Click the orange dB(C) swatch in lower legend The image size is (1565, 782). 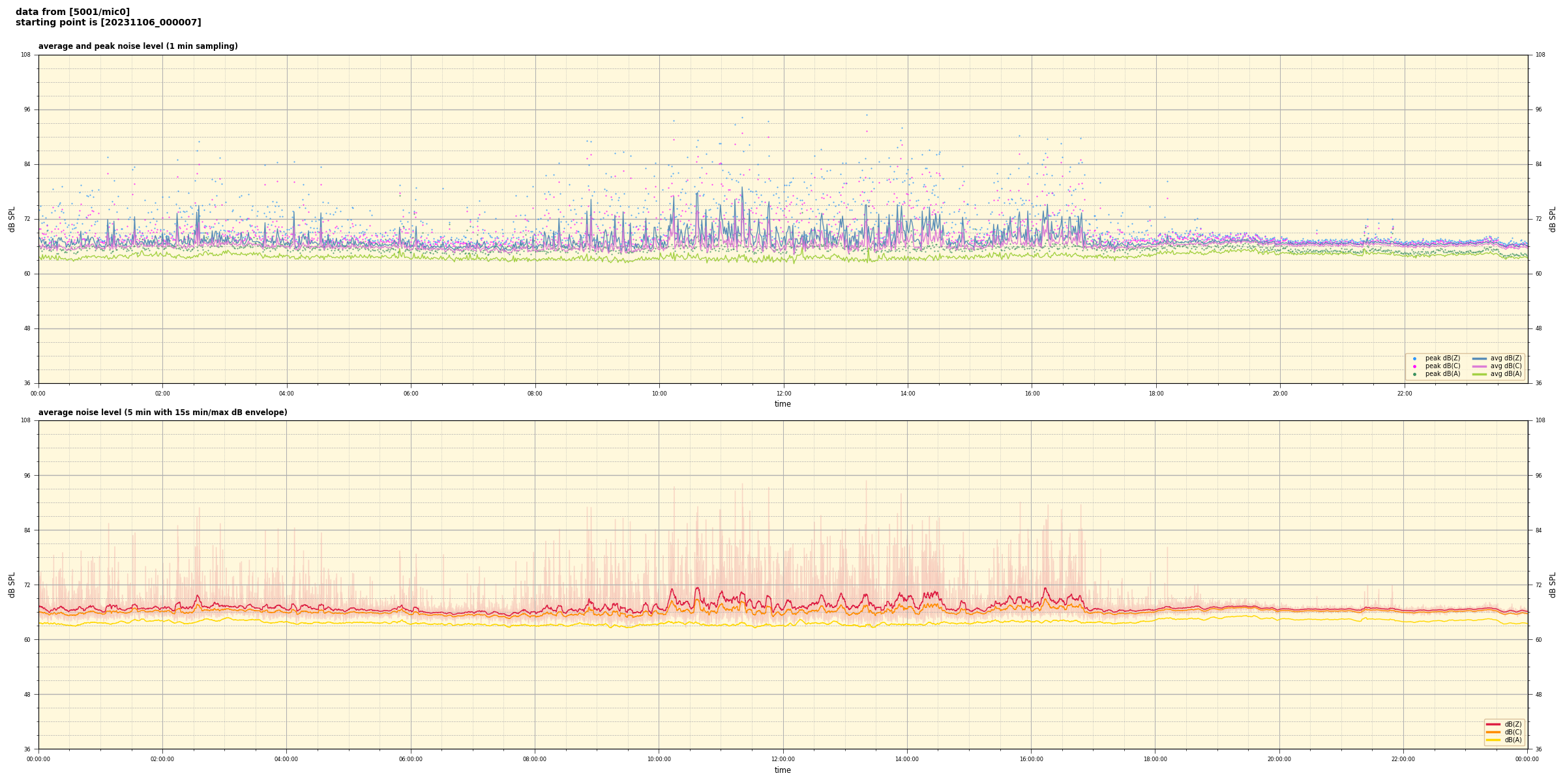(x=1493, y=732)
